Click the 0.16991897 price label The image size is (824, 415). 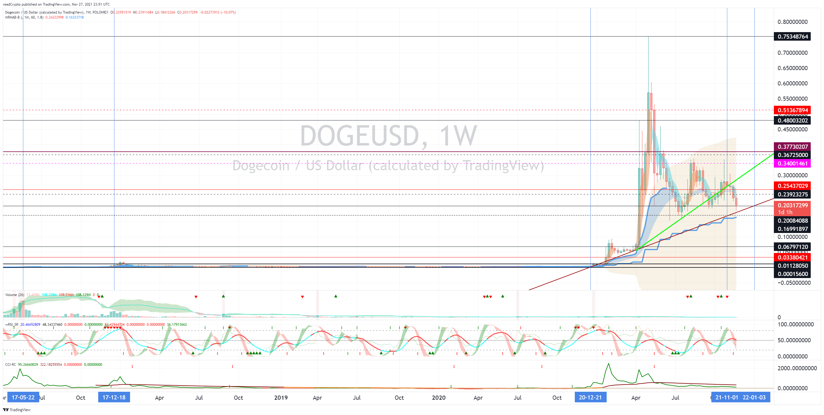792,229
